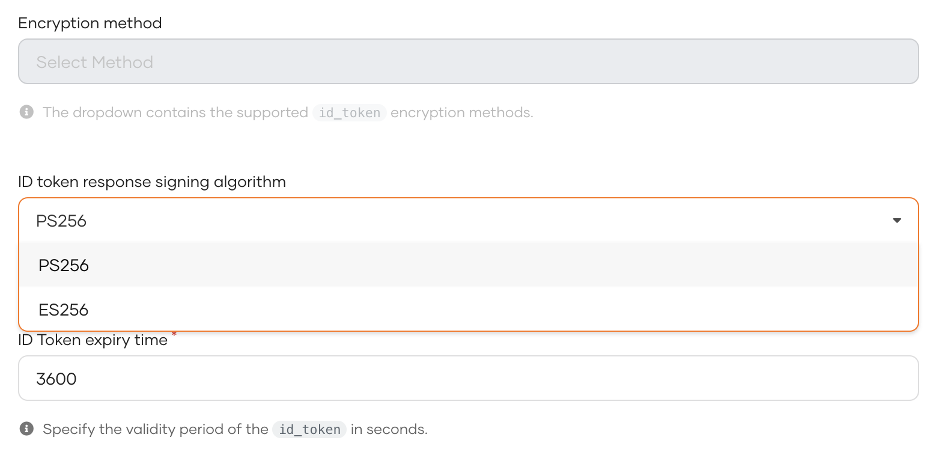Click ID token response signing algorithm label
Screen dimensions: 936x452
click(x=152, y=182)
